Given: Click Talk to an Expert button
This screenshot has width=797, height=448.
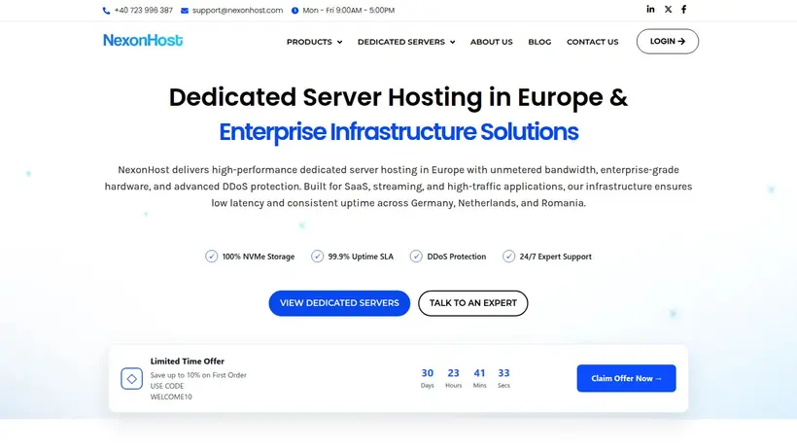Looking at the screenshot, I should coord(472,303).
